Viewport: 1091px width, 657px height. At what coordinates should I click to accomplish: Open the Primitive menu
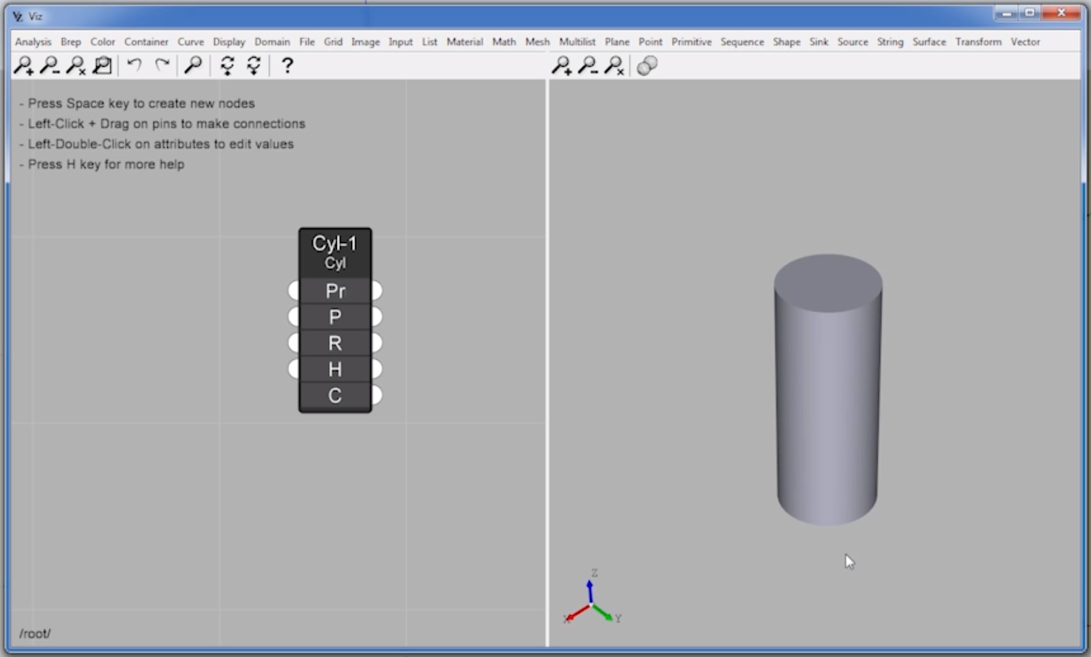coord(692,42)
